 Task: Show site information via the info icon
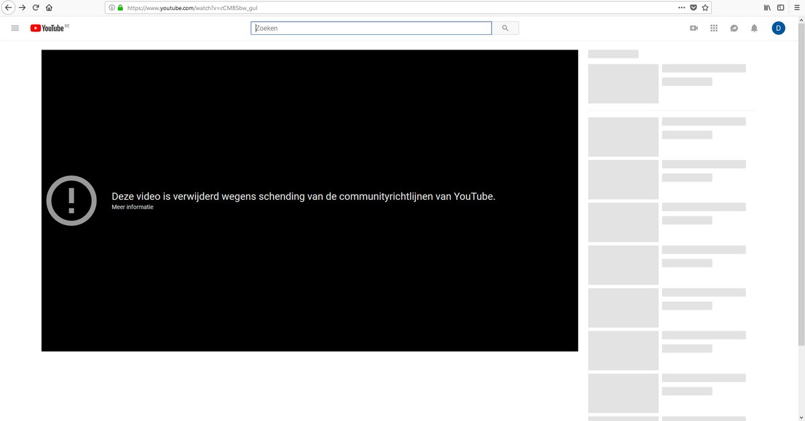tap(111, 8)
